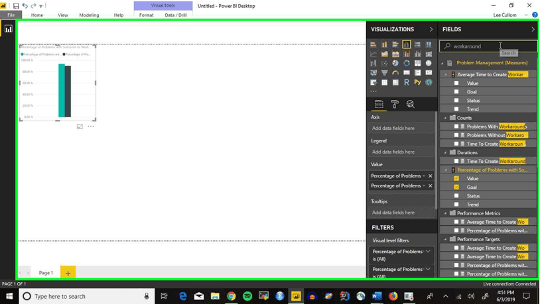Viewport: 540px width, 304px height.
Task: Open the Data / Drill tab
Action: pos(176,15)
